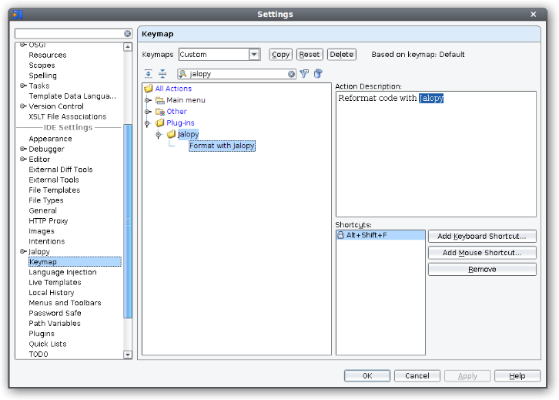Viewport: 559px width, 400px height.
Task: Open External Diff Tools settings
Action: (61, 170)
